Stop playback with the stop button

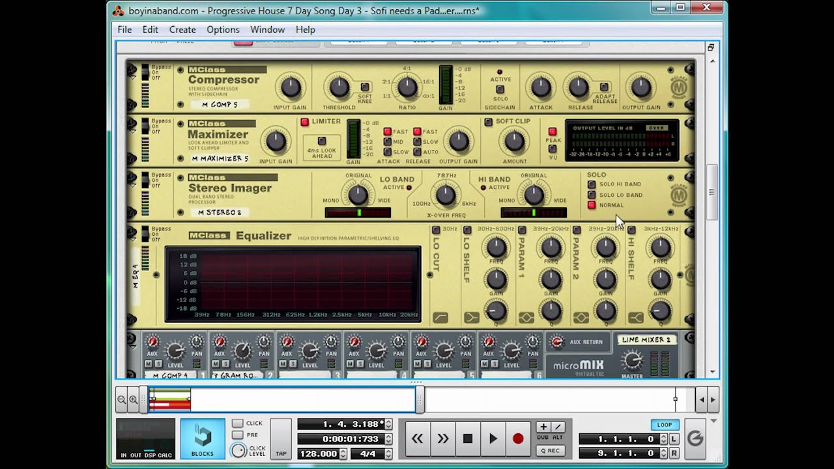click(x=468, y=439)
